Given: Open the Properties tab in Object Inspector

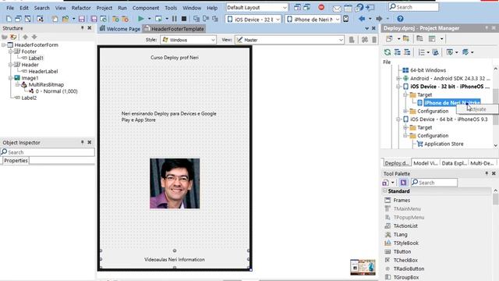Looking at the screenshot, I should click(16, 161).
